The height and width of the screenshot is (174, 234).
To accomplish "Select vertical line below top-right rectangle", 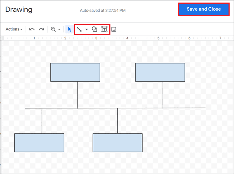I will [x=162, y=95].
